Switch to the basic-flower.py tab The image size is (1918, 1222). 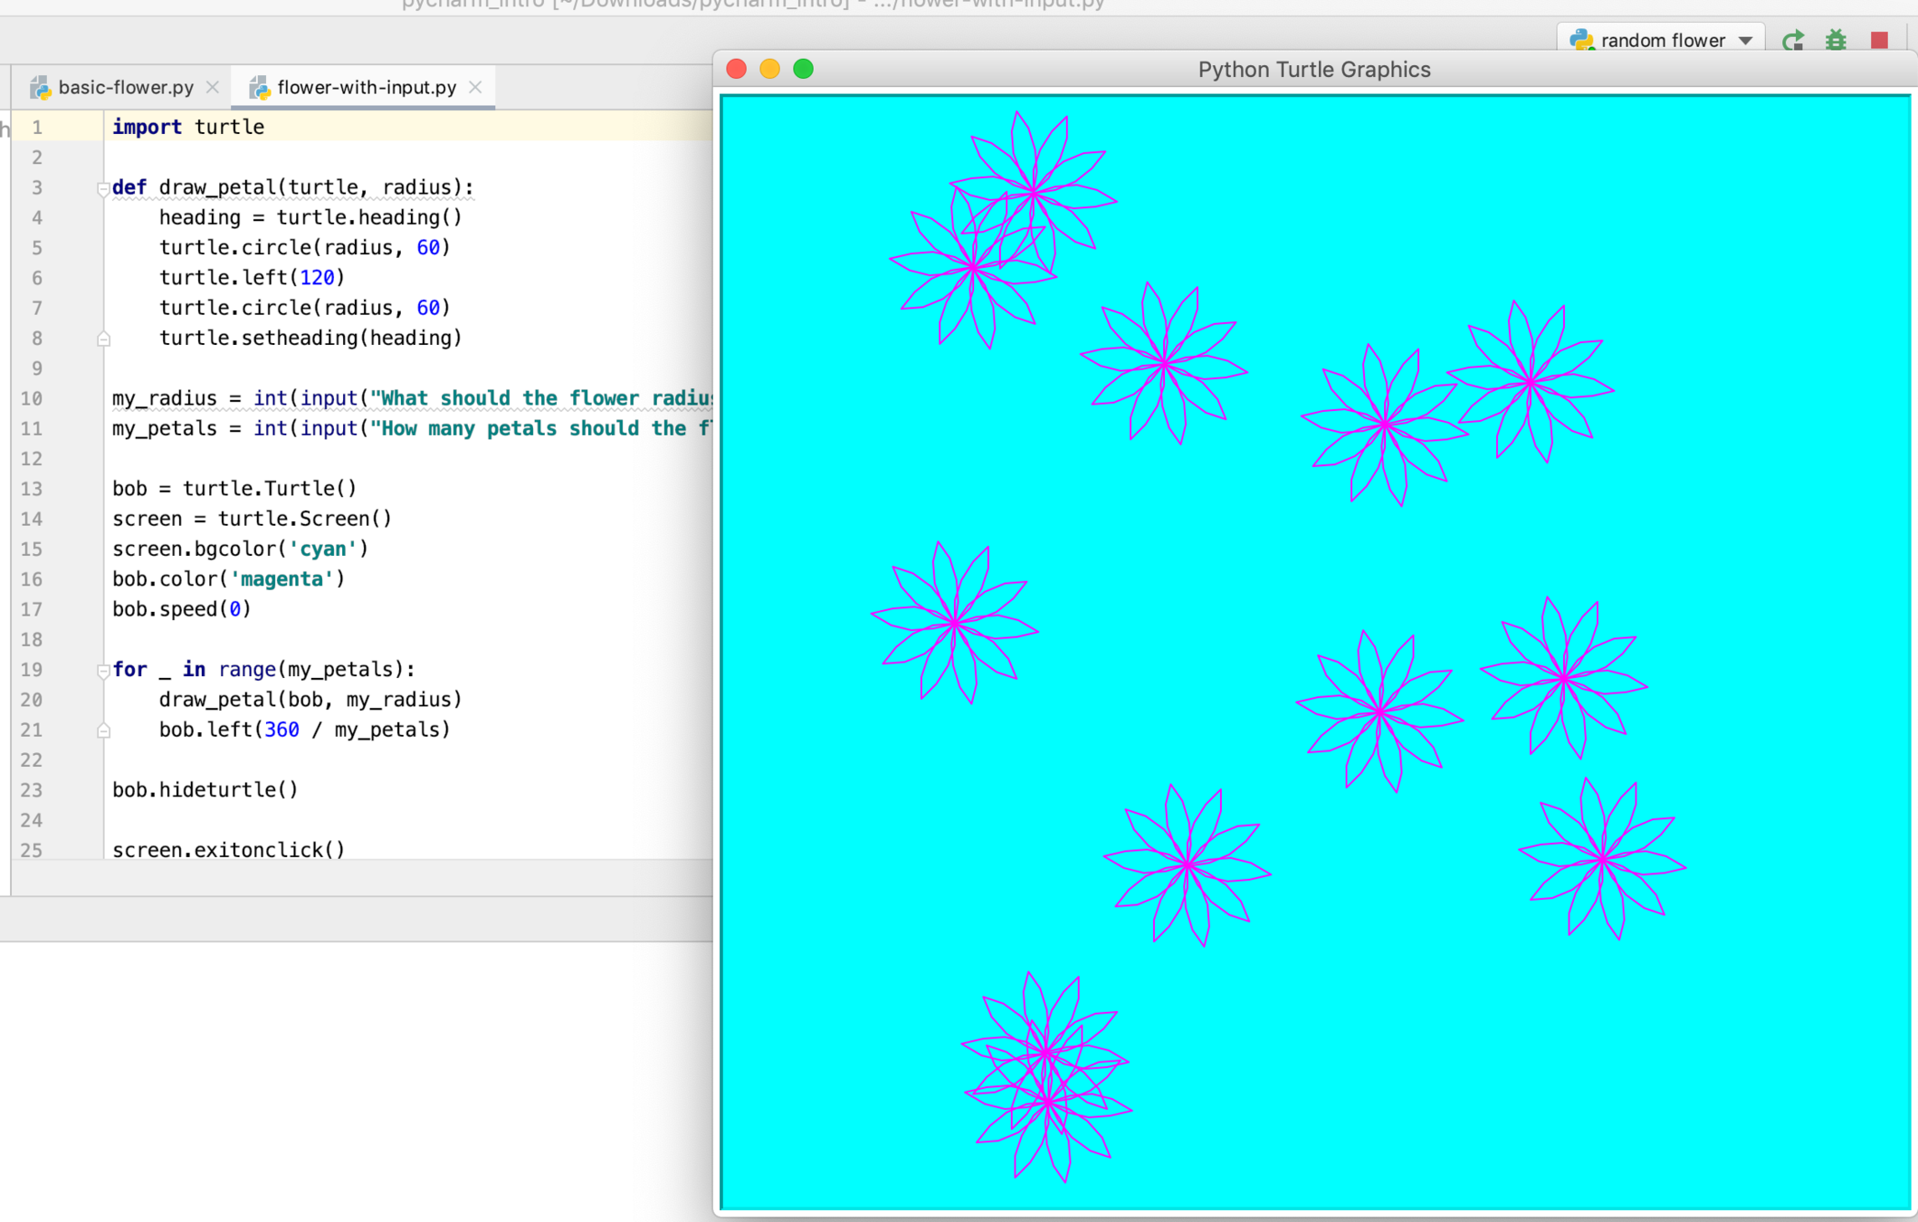point(126,88)
